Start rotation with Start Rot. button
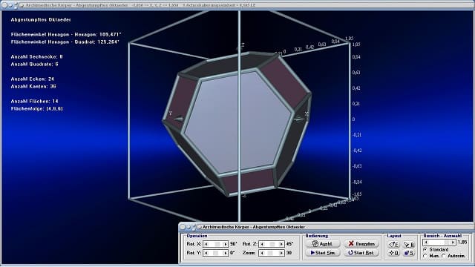This screenshot has width=475, height=267. tap(361, 252)
